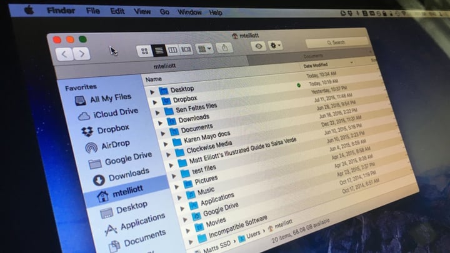
Task: Click the Quick Look eye button
Action: [x=258, y=46]
